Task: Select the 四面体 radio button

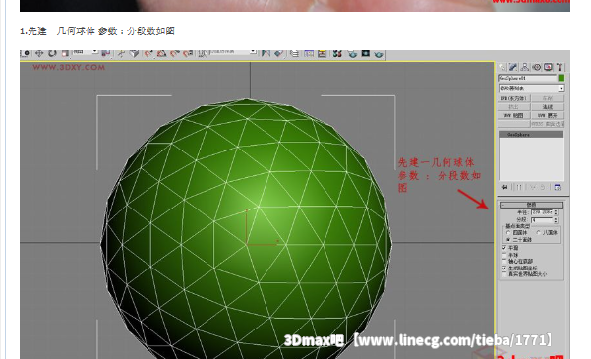Action: tap(508, 233)
